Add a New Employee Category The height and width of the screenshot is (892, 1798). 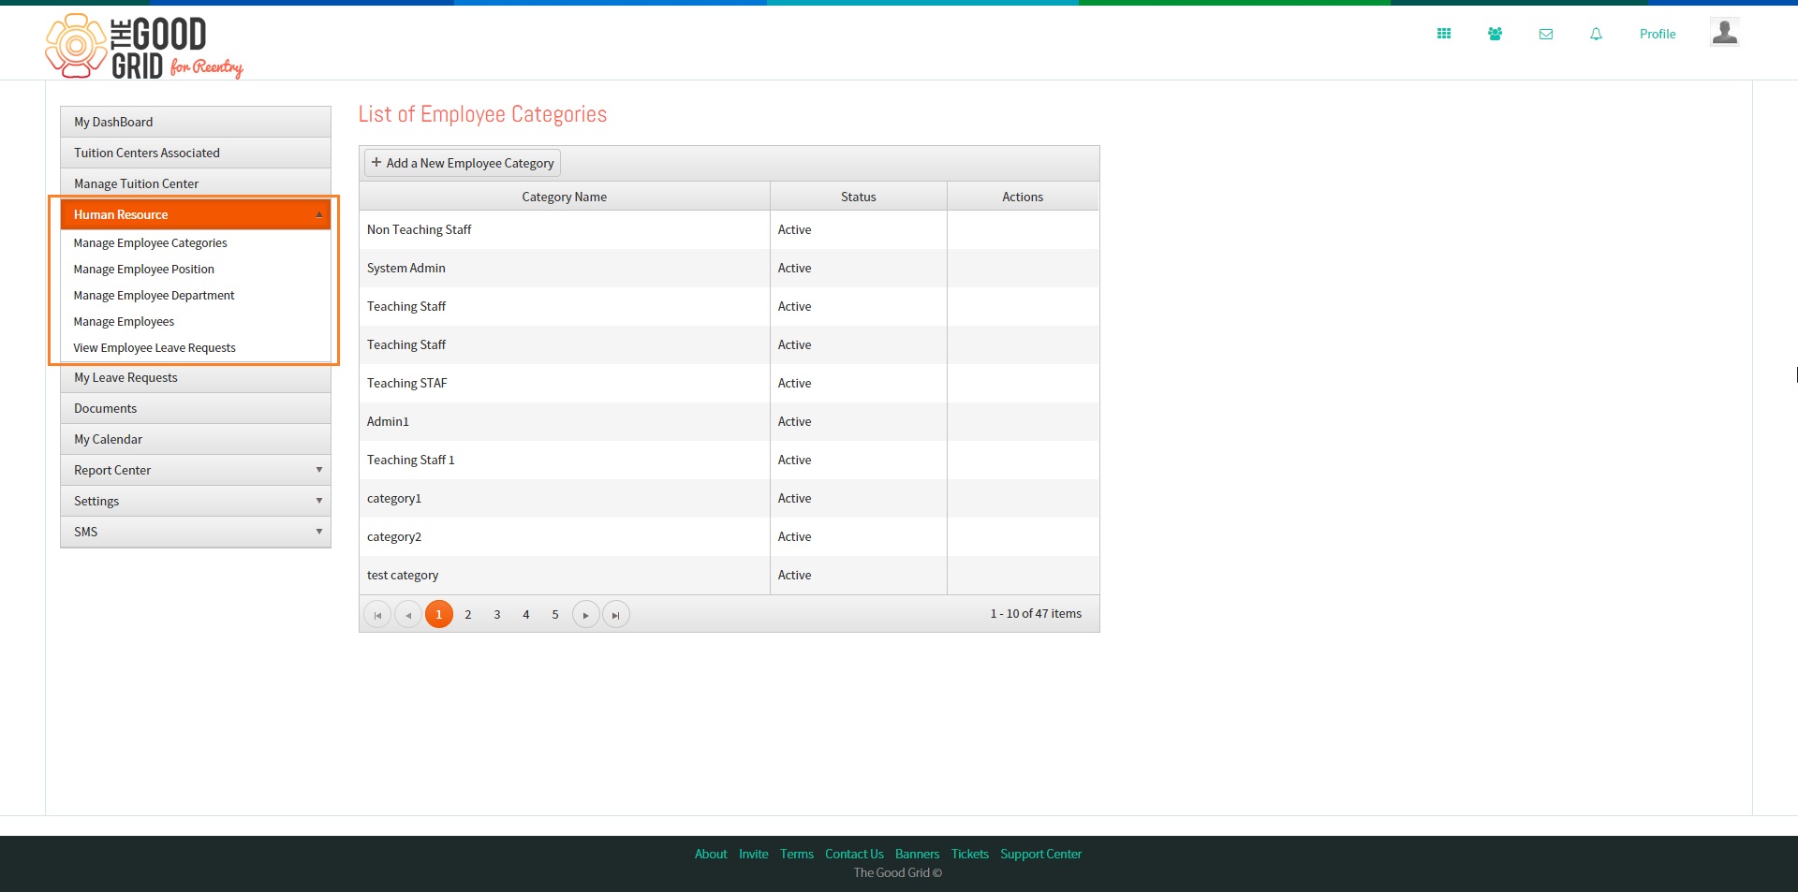(x=463, y=163)
